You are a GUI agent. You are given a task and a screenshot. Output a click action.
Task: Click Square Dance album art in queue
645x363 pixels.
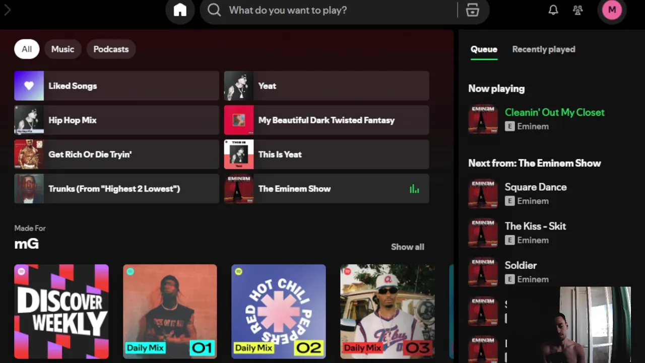(483, 194)
